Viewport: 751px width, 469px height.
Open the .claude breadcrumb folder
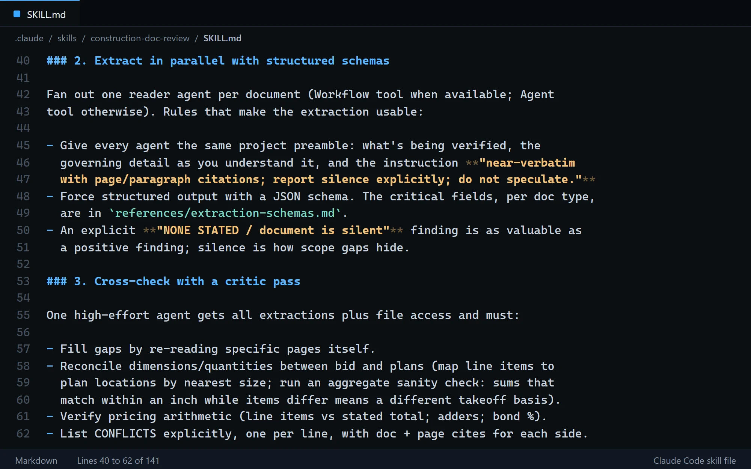click(x=29, y=38)
